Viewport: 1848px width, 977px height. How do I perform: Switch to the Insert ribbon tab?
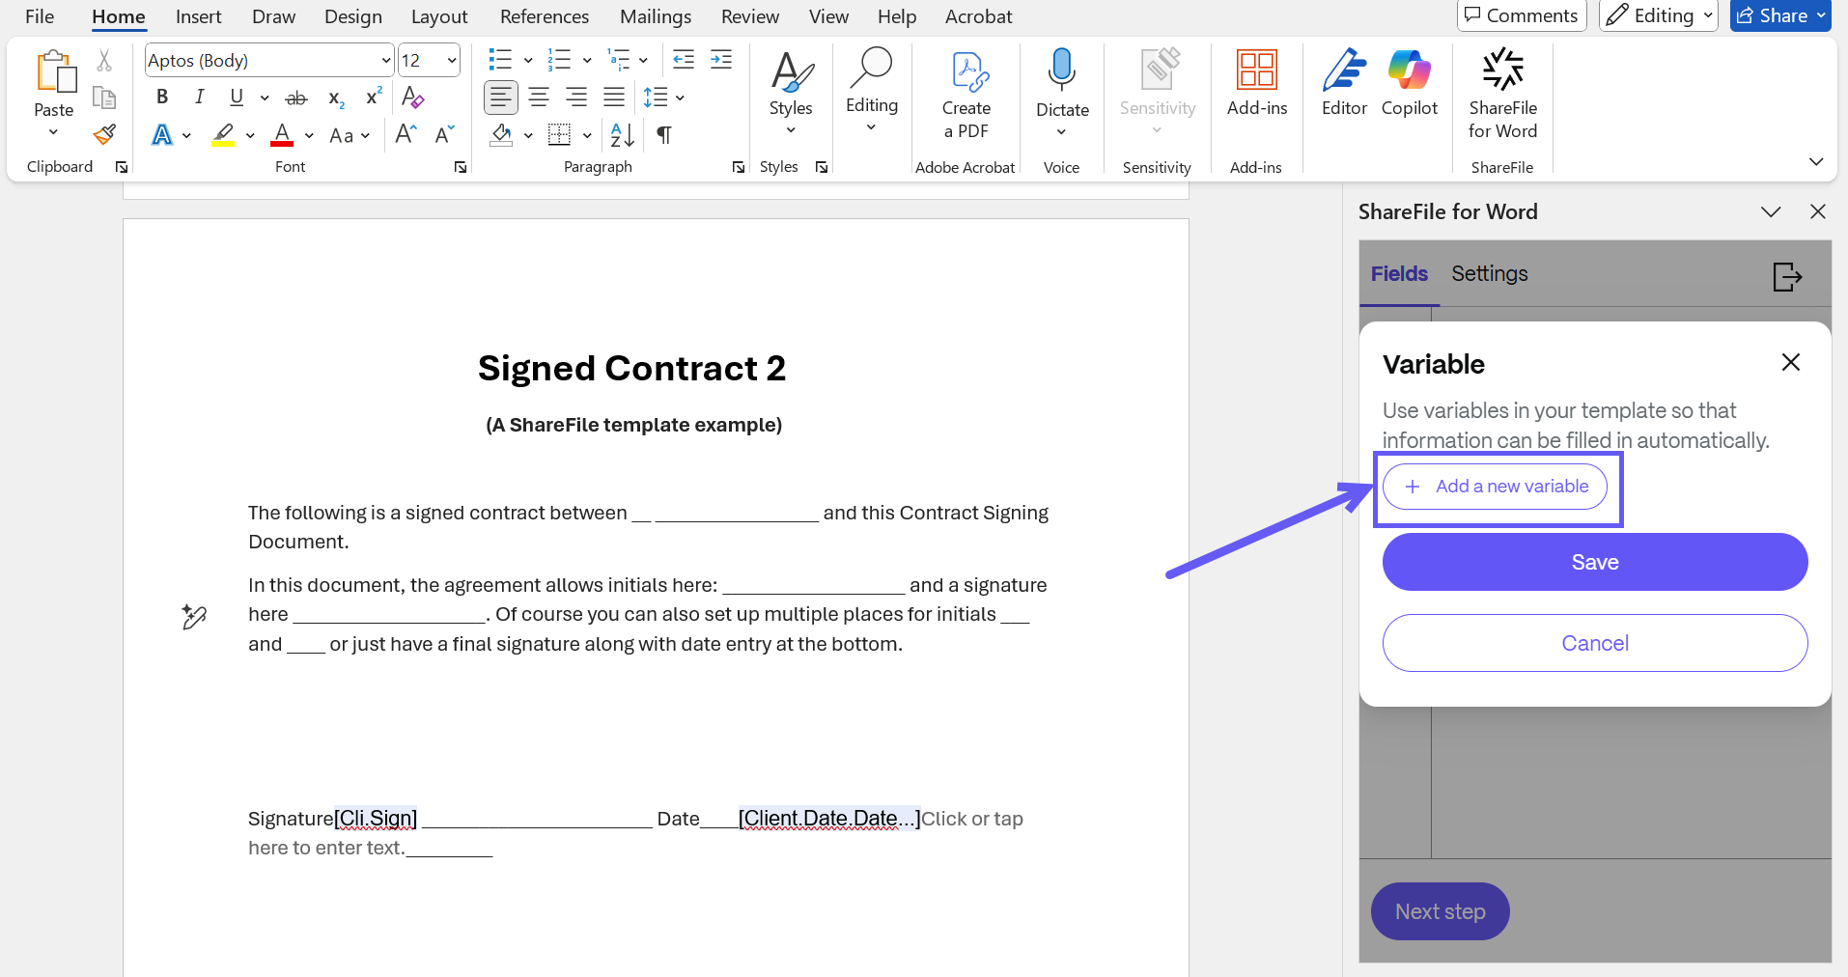pos(198,16)
